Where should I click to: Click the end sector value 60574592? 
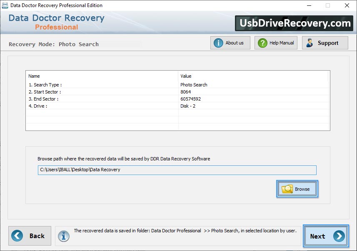tap(190, 99)
